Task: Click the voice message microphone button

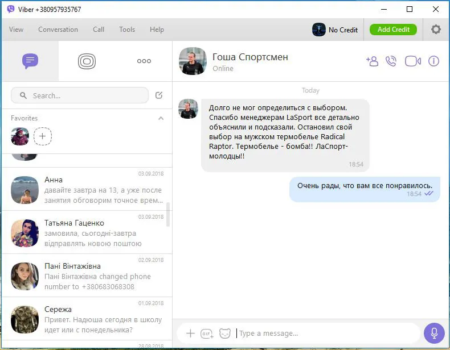Action: coord(434,333)
